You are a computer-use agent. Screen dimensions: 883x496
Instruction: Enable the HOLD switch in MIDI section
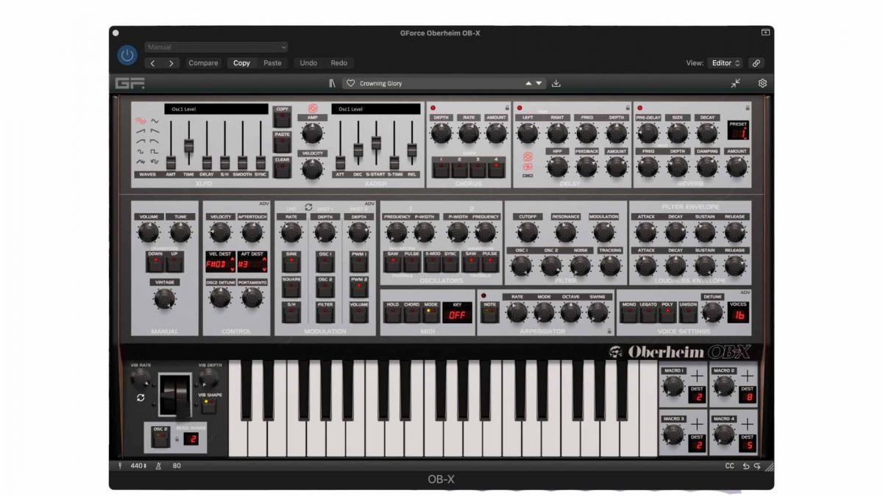pyautogui.click(x=393, y=313)
